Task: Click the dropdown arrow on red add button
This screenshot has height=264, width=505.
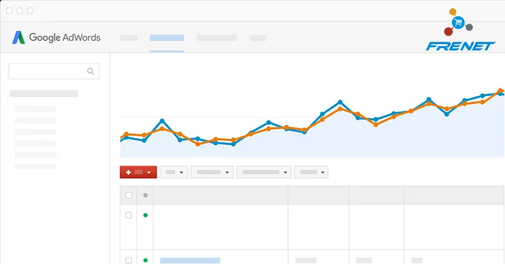Action: click(149, 172)
